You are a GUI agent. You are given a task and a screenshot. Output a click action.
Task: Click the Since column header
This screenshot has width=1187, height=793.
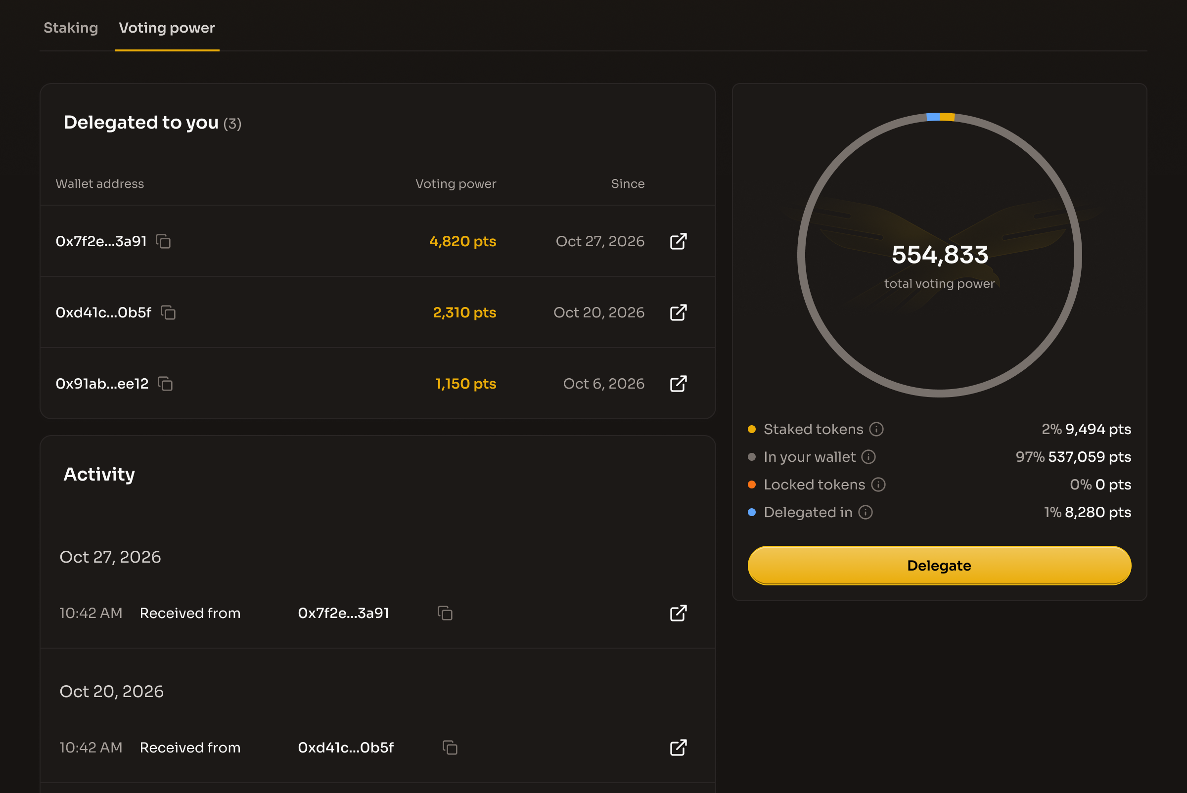[x=628, y=183]
